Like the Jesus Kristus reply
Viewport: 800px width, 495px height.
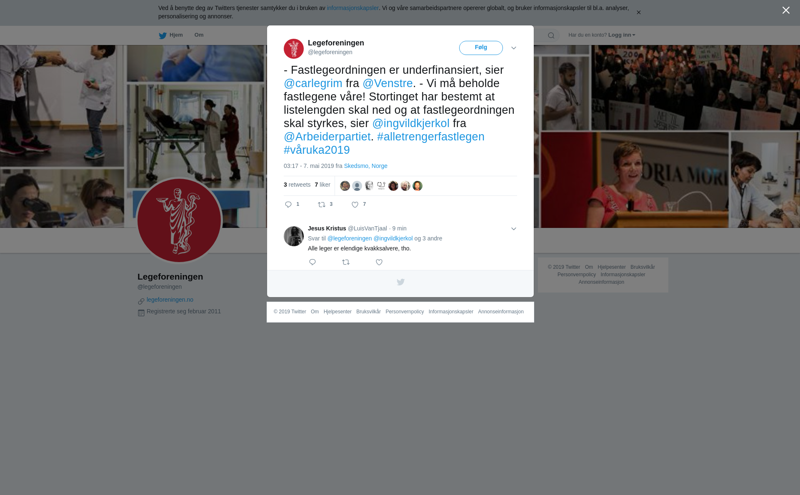[x=379, y=262]
